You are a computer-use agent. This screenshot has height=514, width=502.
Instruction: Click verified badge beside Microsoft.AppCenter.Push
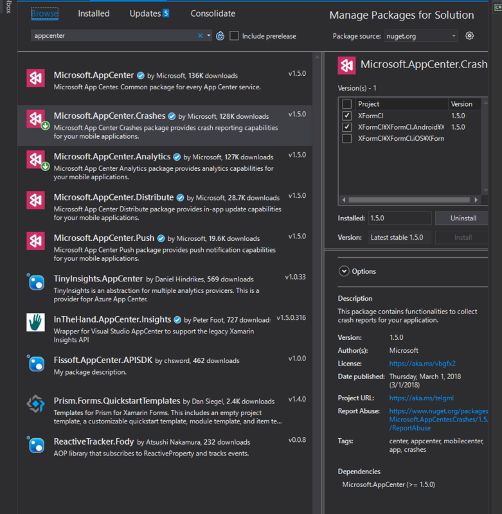(x=161, y=238)
